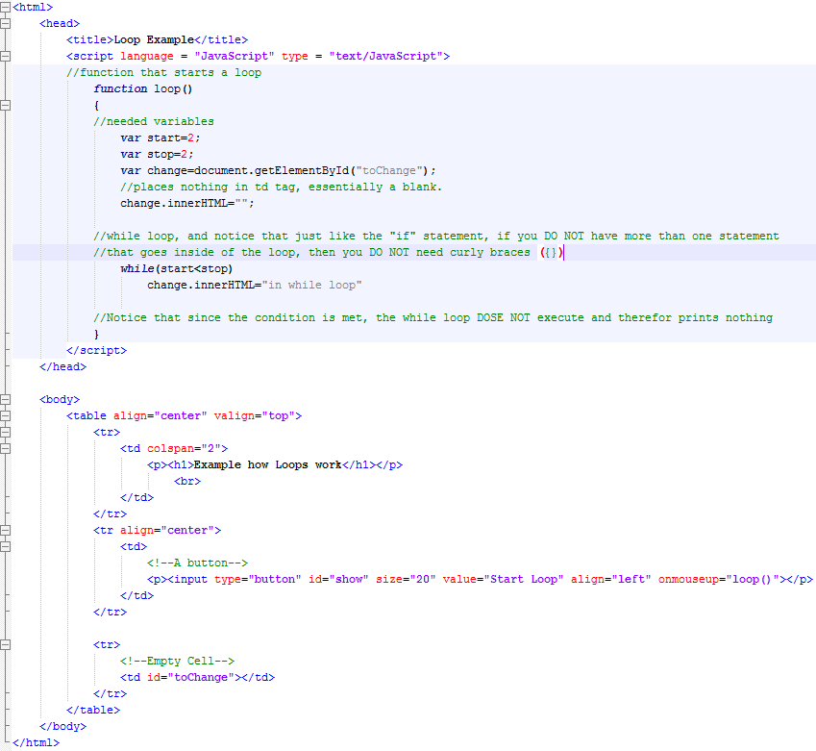Viewport: 816px width, 751px height.
Task: Click the "JavaScript" language value string
Action: (x=235, y=56)
